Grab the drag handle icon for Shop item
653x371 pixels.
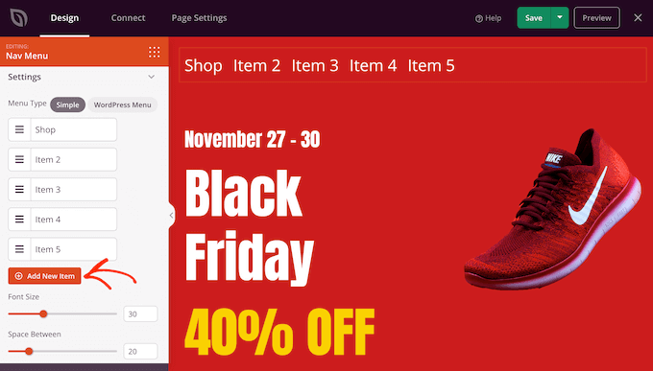[19, 129]
